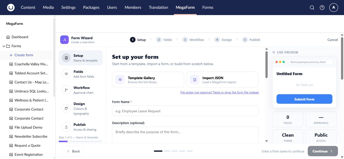Viewport: 344px width, 159px height.
Task: Click form icon beside Event Registration
Action: (11, 154)
